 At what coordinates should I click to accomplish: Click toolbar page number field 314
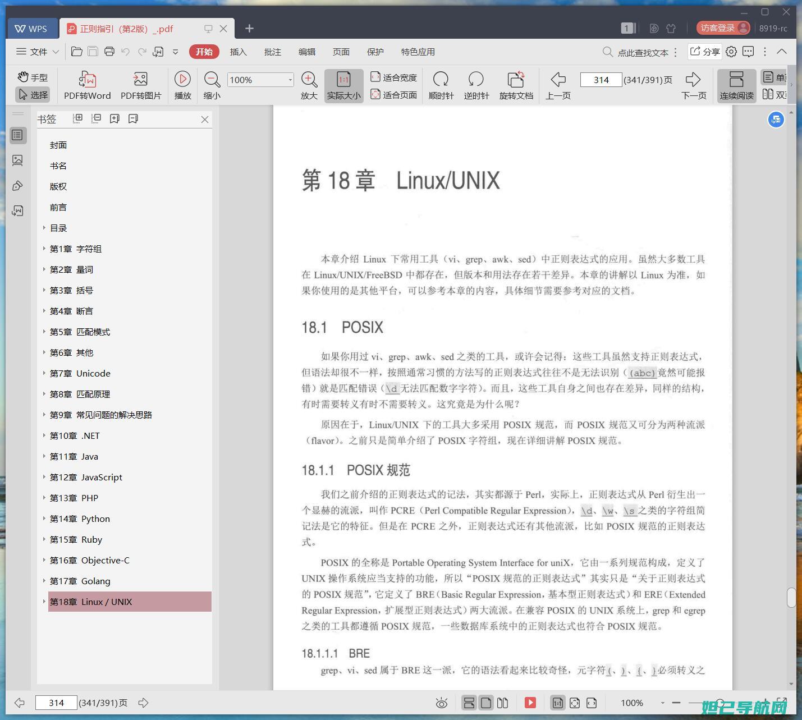(601, 80)
